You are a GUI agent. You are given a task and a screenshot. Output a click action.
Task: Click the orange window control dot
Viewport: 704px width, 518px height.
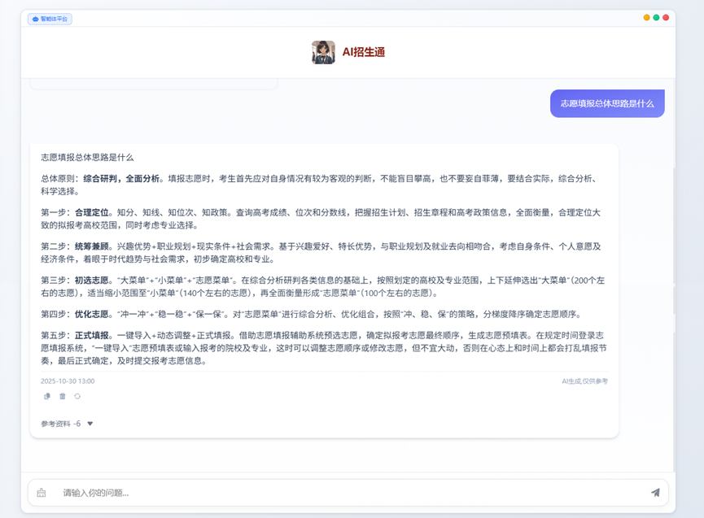point(647,17)
